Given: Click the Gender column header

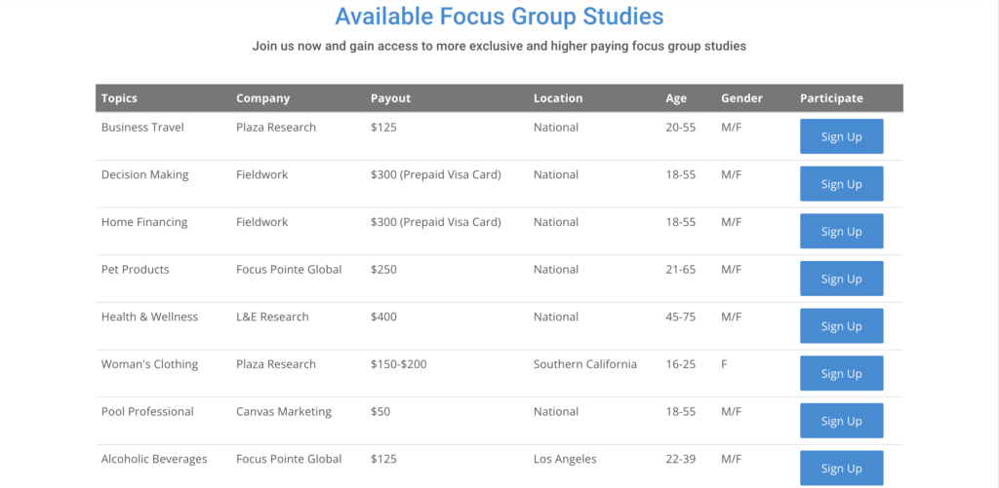Looking at the screenshot, I should coord(741,98).
